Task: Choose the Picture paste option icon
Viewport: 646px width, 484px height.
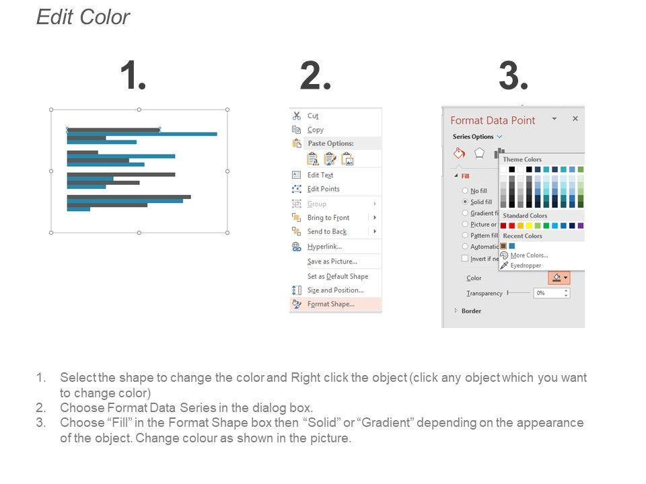Action: point(347,159)
